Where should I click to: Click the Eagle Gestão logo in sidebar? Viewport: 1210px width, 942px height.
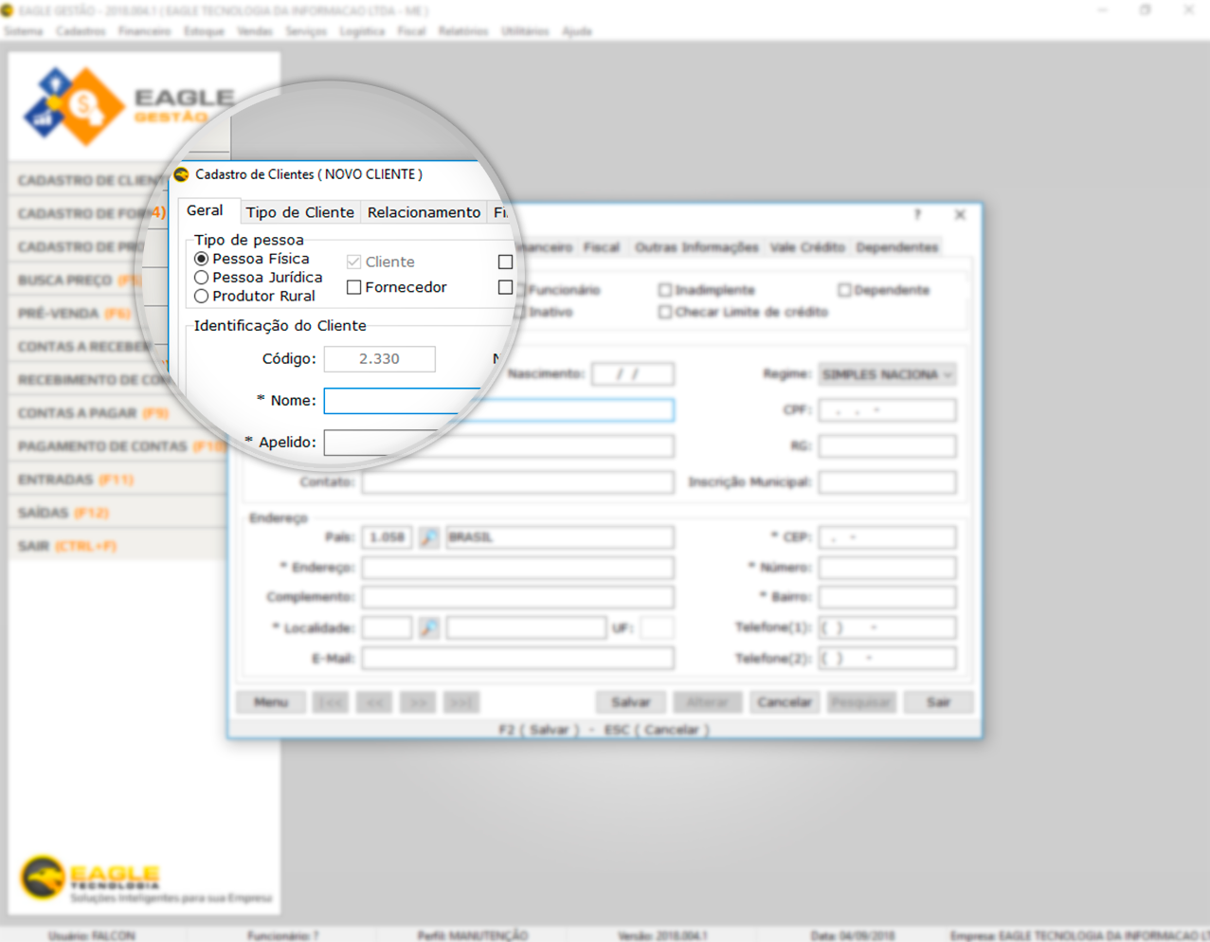[x=128, y=106]
